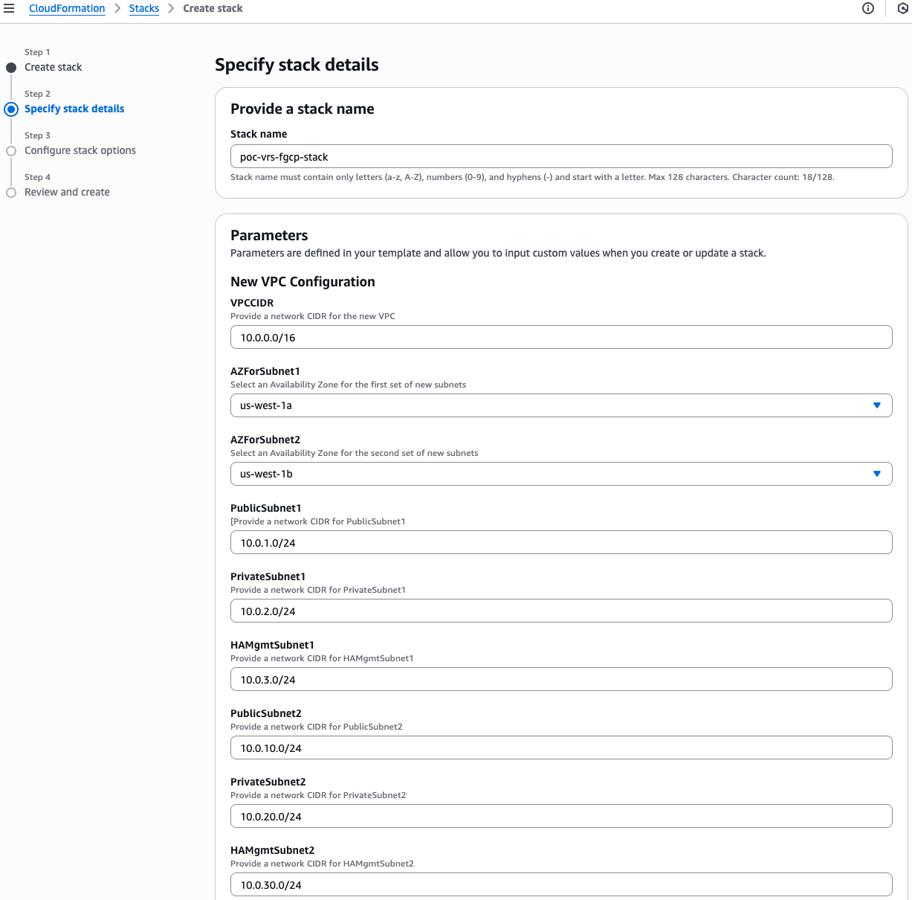
Task: Open the AZForSubnet2 dropdown
Action: 561,474
